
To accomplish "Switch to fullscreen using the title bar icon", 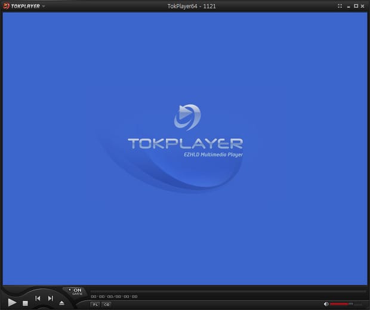I will pyautogui.click(x=340, y=6).
